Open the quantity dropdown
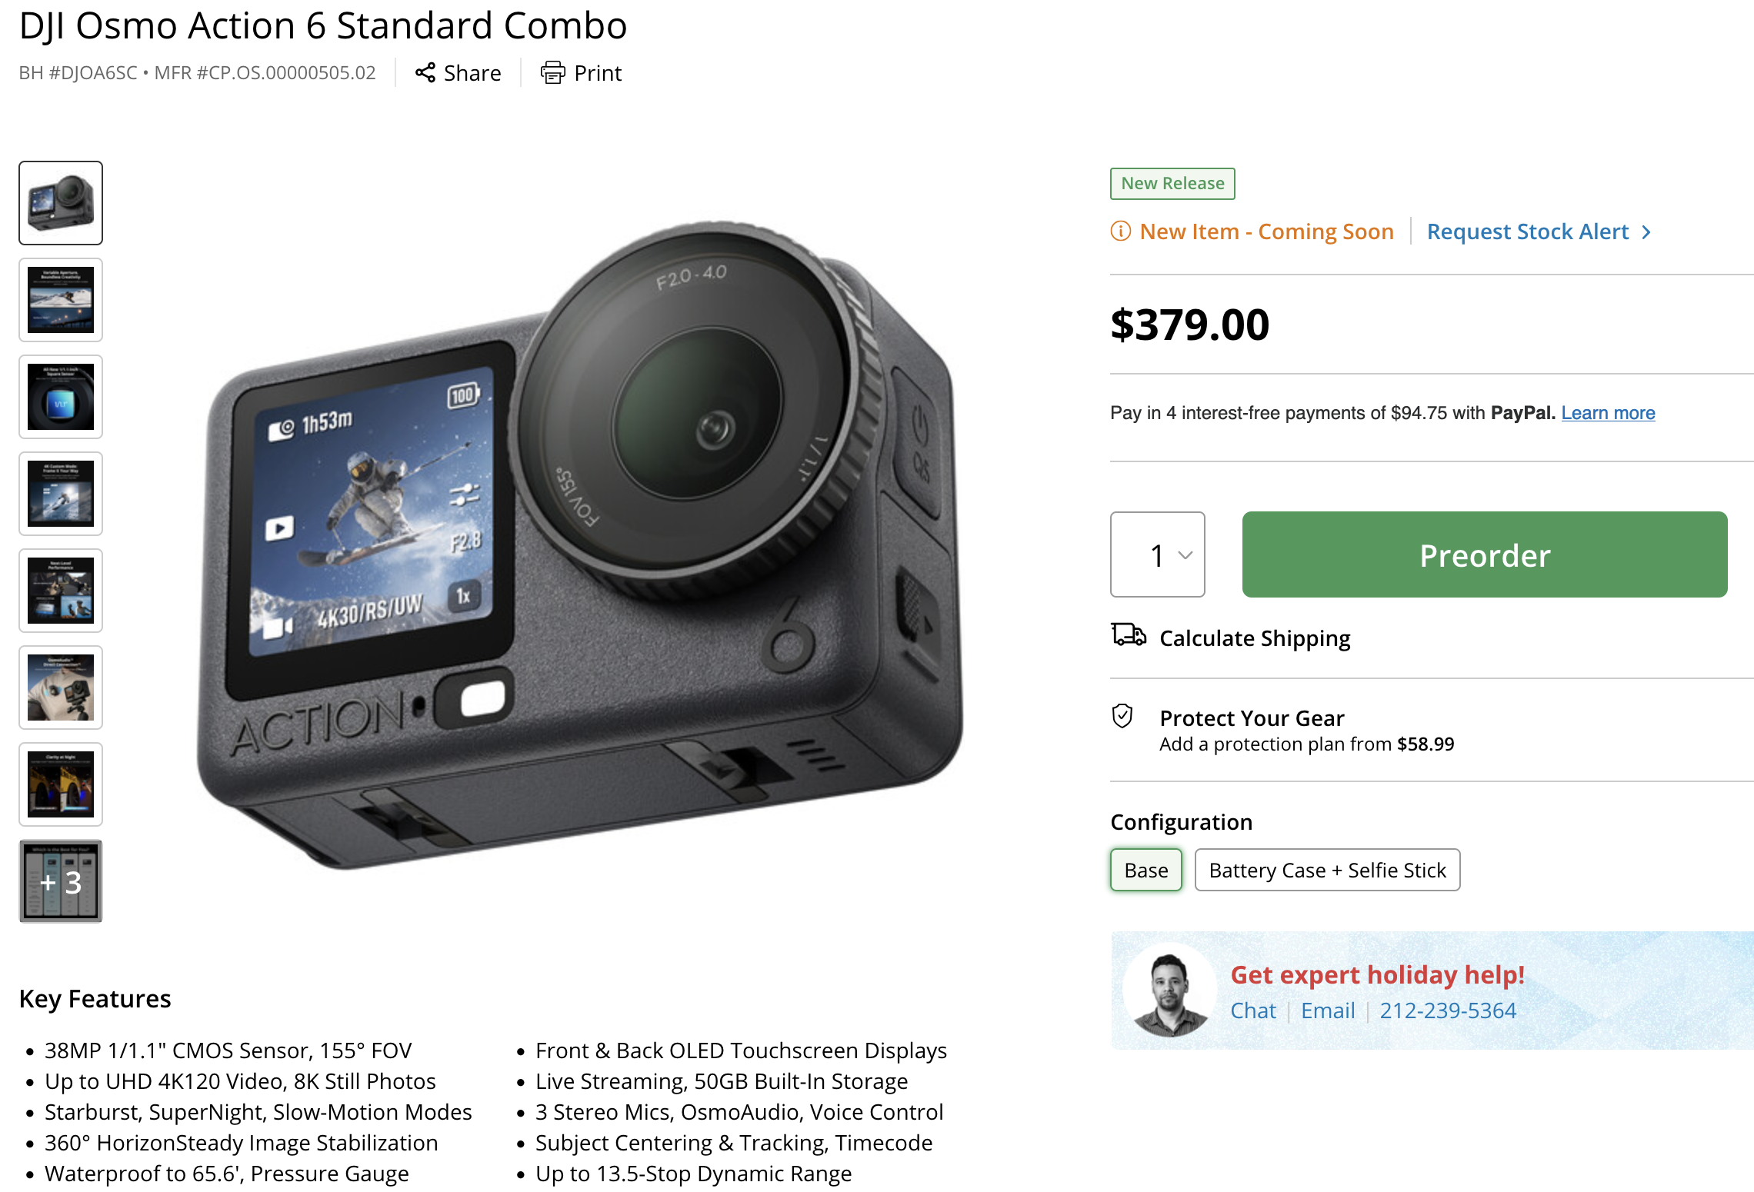 pyautogui.click(x=1157, y=554)
